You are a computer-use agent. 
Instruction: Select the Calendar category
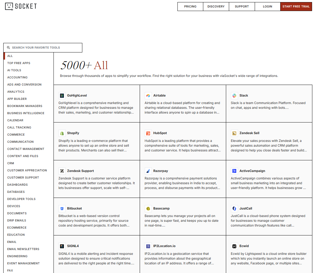point(29,120)
